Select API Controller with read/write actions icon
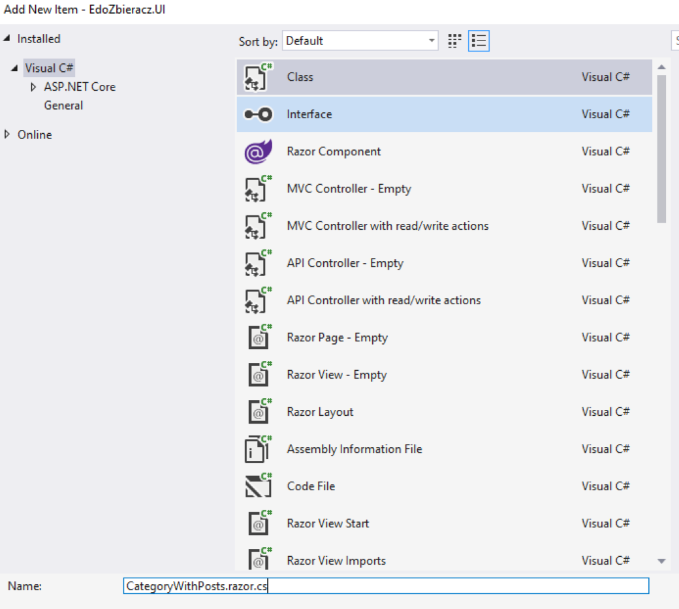 (x=259, y=300)
